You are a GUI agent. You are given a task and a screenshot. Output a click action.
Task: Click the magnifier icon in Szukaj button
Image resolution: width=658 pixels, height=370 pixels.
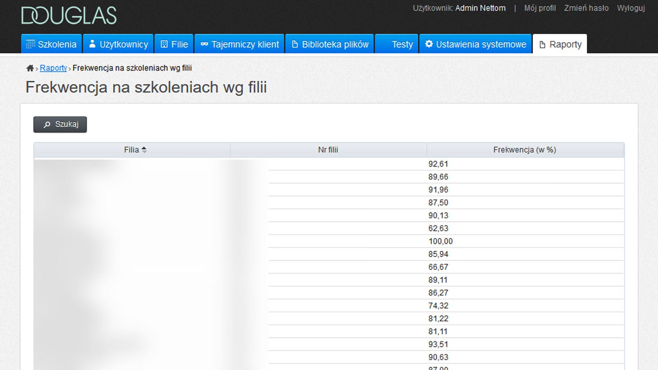click(x=47, y=125)
